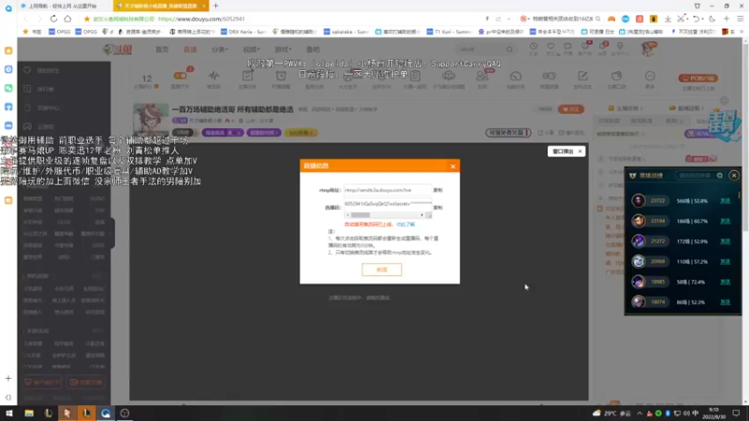This screenshot has width=749, height=421.
Task: Click send link for hero with score 23722
Action: pyautogui.click(x=725, y=201)
